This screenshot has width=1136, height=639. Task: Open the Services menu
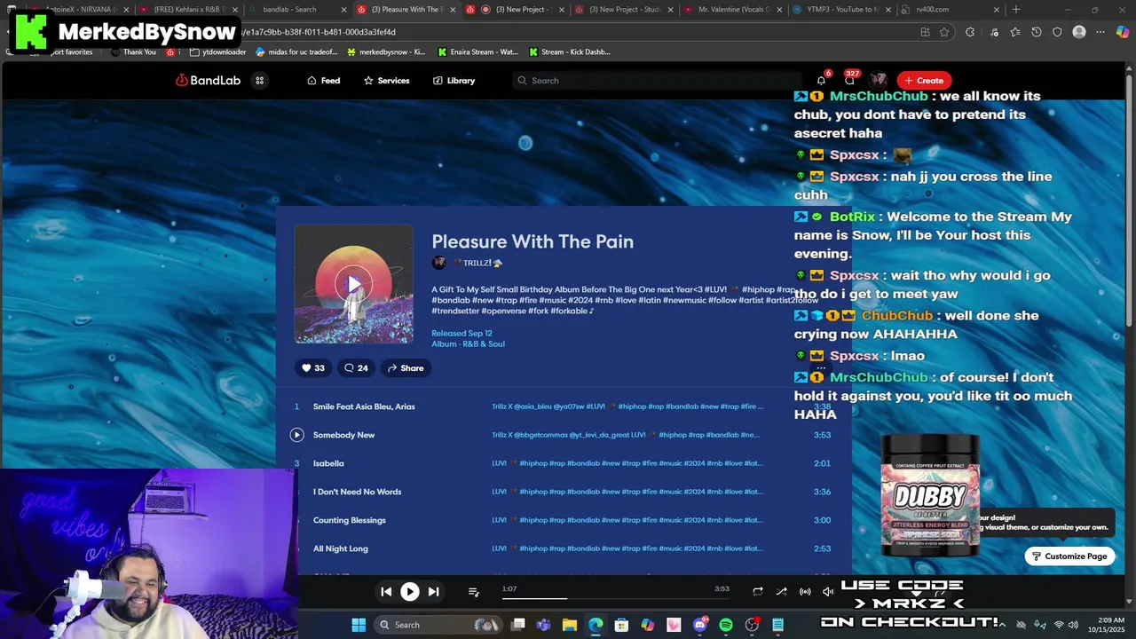[x=386, y=80]
